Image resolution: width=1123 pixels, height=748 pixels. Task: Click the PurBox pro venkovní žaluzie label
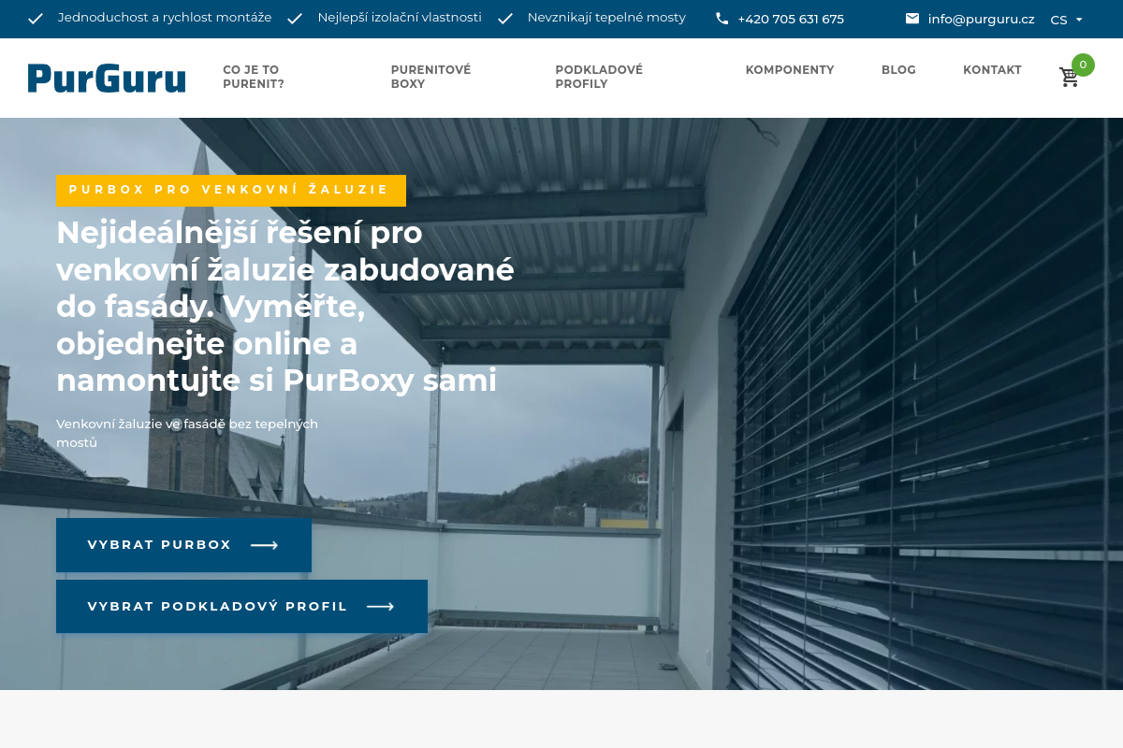coord(231,190)
